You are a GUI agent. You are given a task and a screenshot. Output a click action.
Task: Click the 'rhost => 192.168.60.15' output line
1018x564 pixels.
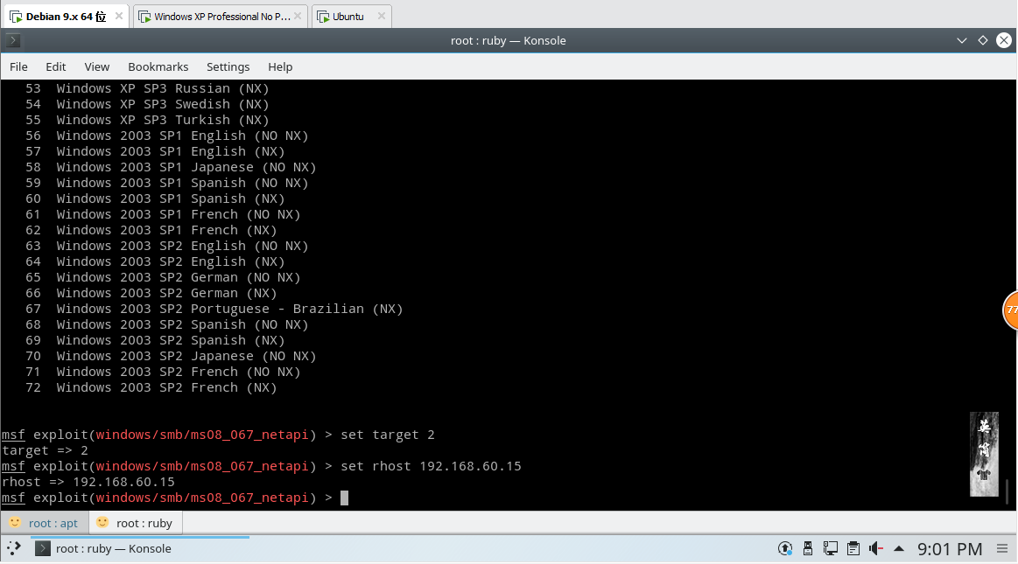88,483
